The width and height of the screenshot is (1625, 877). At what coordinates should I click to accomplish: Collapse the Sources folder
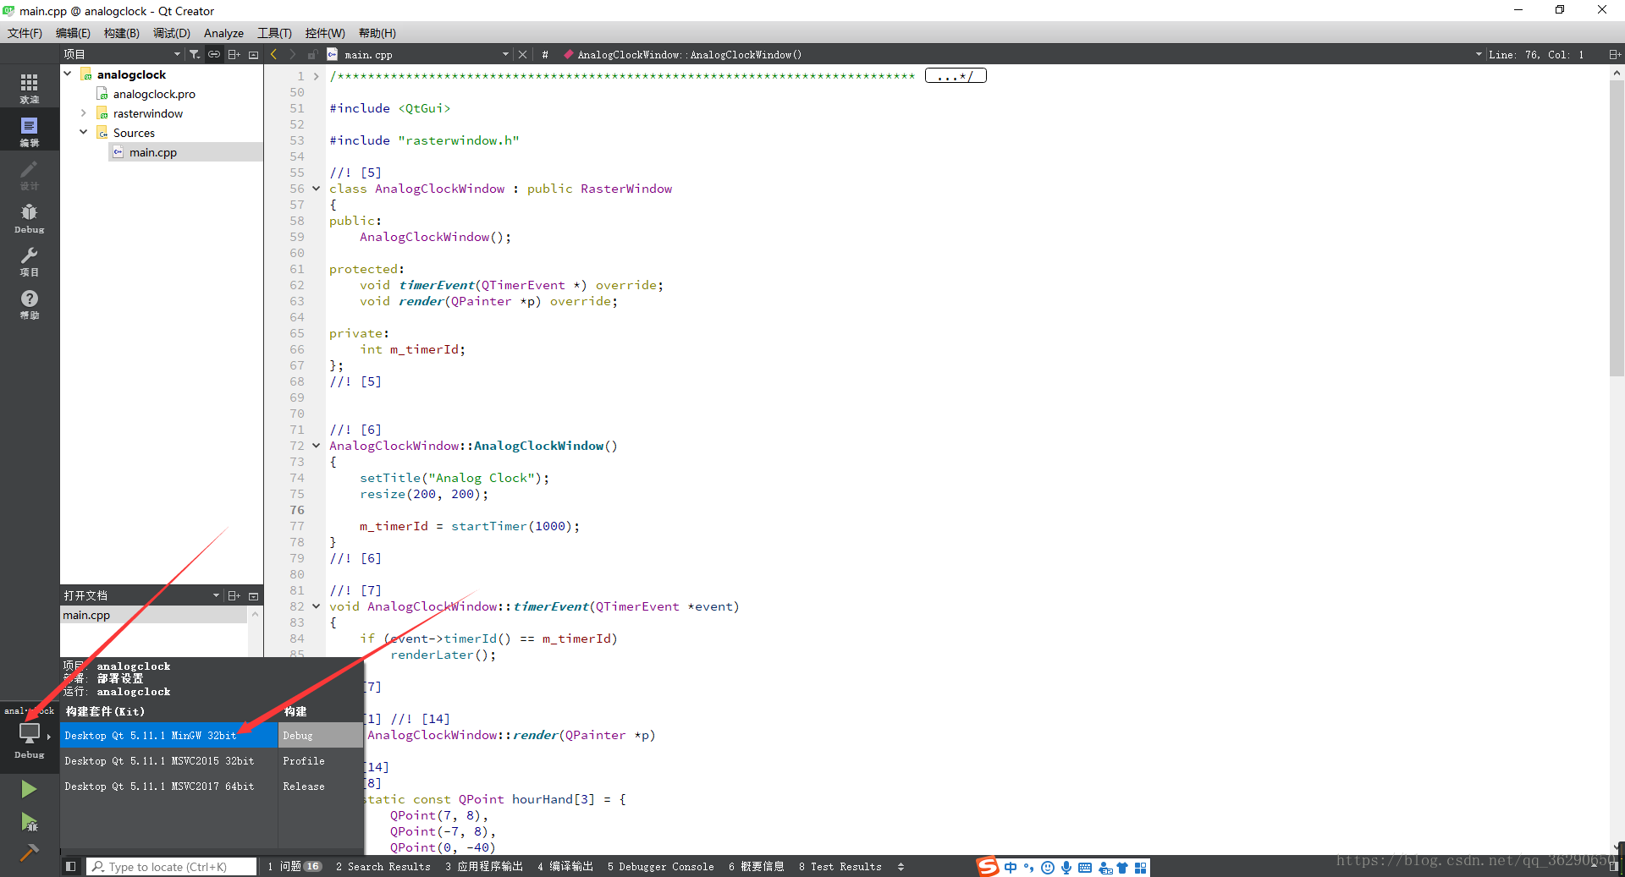click(x=83, y=132)
